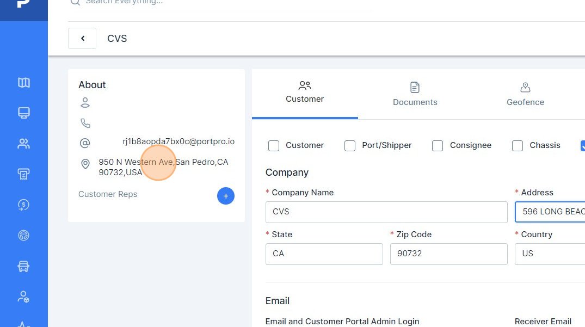
Task: Click the email @ icon under About
Action: pos(85,143)
